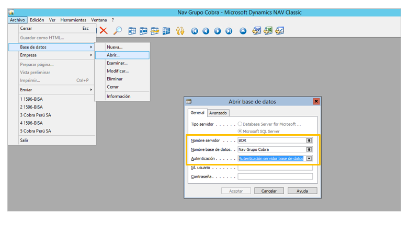Open recent file 2 1596-BISA
The height and width of the screenshot is (237, 409).
(52, 107)
